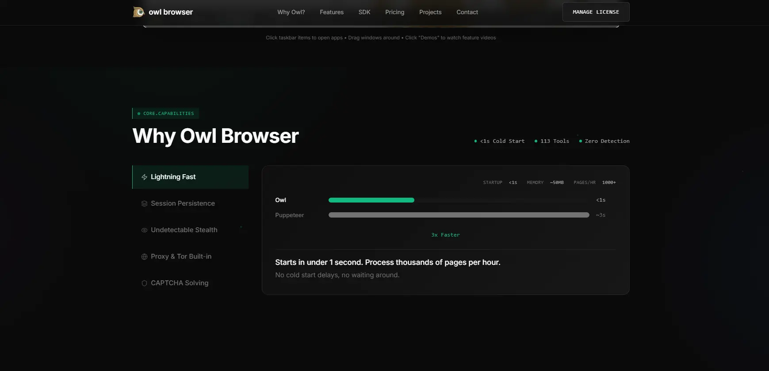Click the "<1s" value beside Owl bar

(601, 200)
